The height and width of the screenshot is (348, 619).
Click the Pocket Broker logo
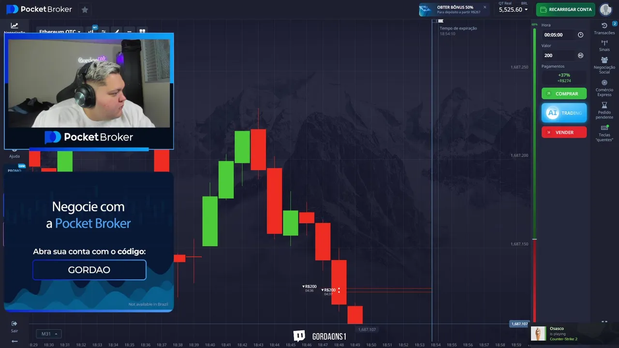pos(39,9)
